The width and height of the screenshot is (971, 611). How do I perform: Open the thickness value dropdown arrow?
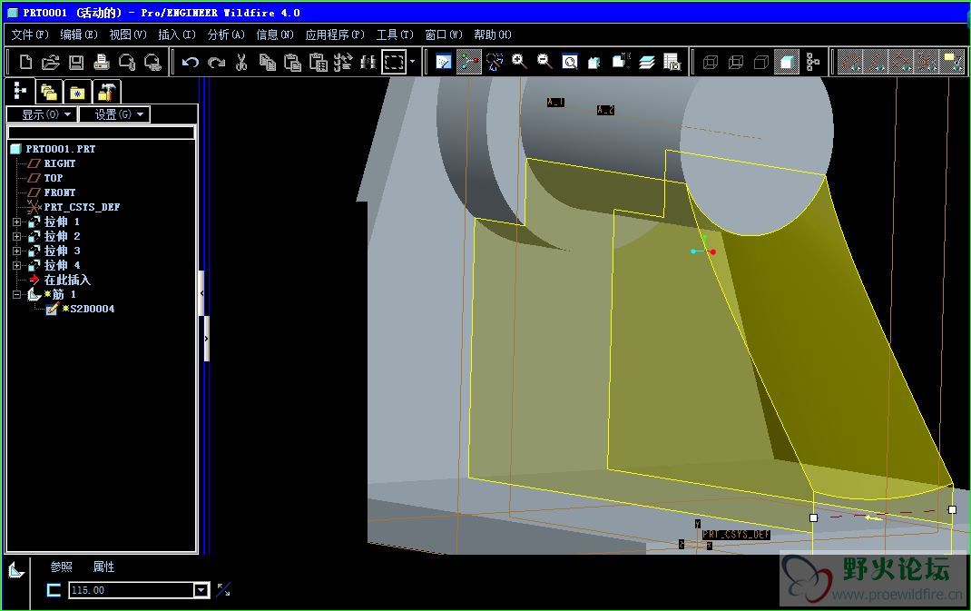[x=201, y=590]
